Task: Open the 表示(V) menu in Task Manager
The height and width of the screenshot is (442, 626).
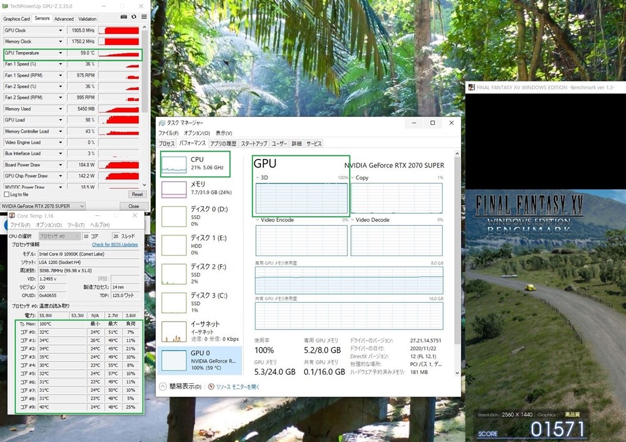Action: [x=224, y=133]
